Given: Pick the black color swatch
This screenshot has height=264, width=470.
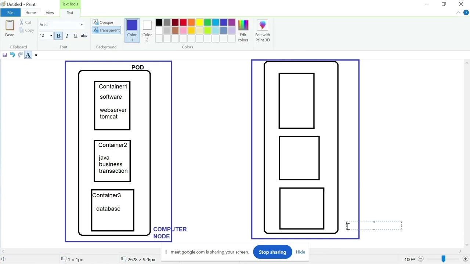Looking at the screenshot, I should 159,23.
